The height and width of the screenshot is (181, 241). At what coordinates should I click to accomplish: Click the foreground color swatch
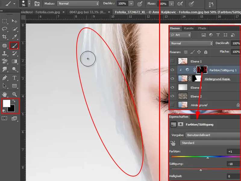[x=6, y=103]
